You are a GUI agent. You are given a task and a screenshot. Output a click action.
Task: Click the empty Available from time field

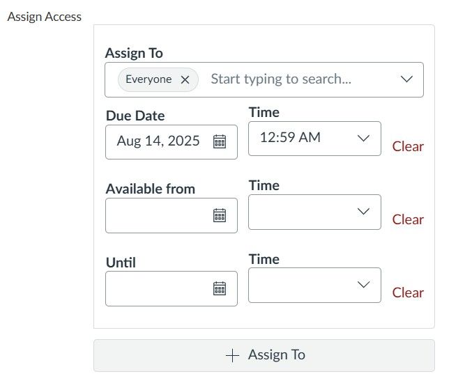(x=314, y=212)
